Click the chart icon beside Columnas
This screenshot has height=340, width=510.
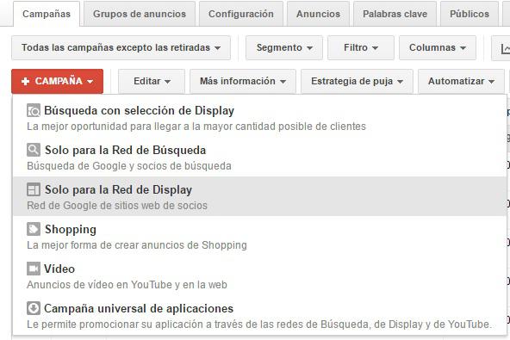(x=505, y=48)
